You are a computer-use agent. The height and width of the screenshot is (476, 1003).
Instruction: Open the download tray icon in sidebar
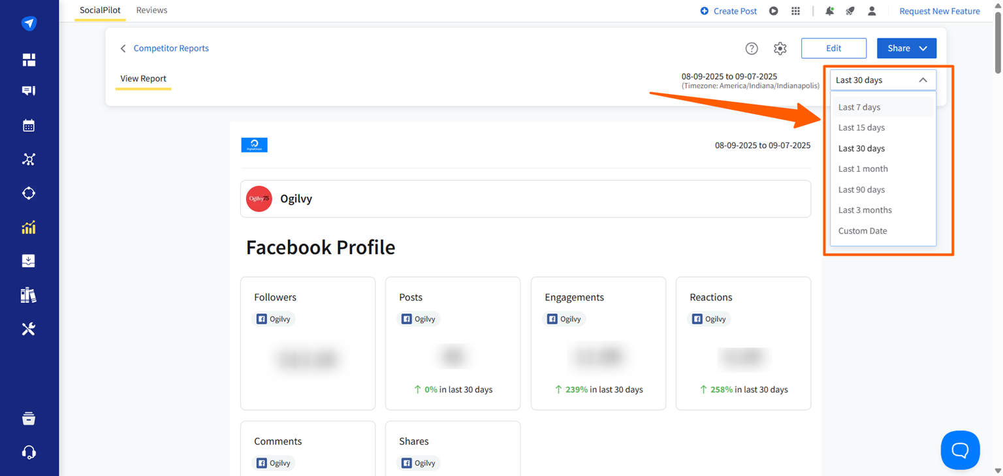[29, 261]
